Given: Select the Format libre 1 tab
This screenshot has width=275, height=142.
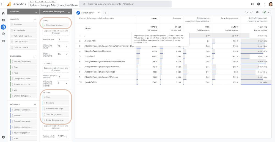Looking at the screenshot, I should click(x=87, y=13).
